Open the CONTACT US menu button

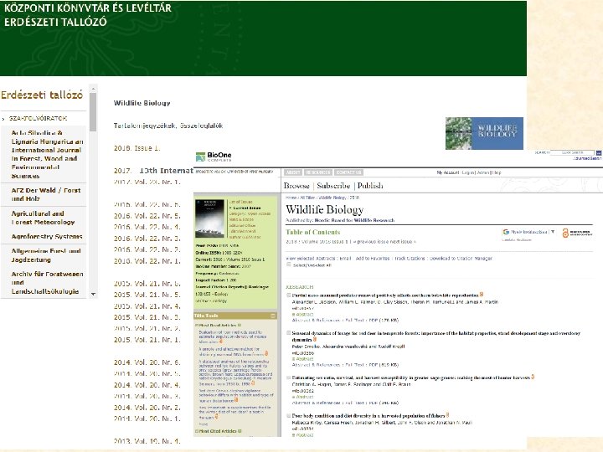(x=348, y=172)
